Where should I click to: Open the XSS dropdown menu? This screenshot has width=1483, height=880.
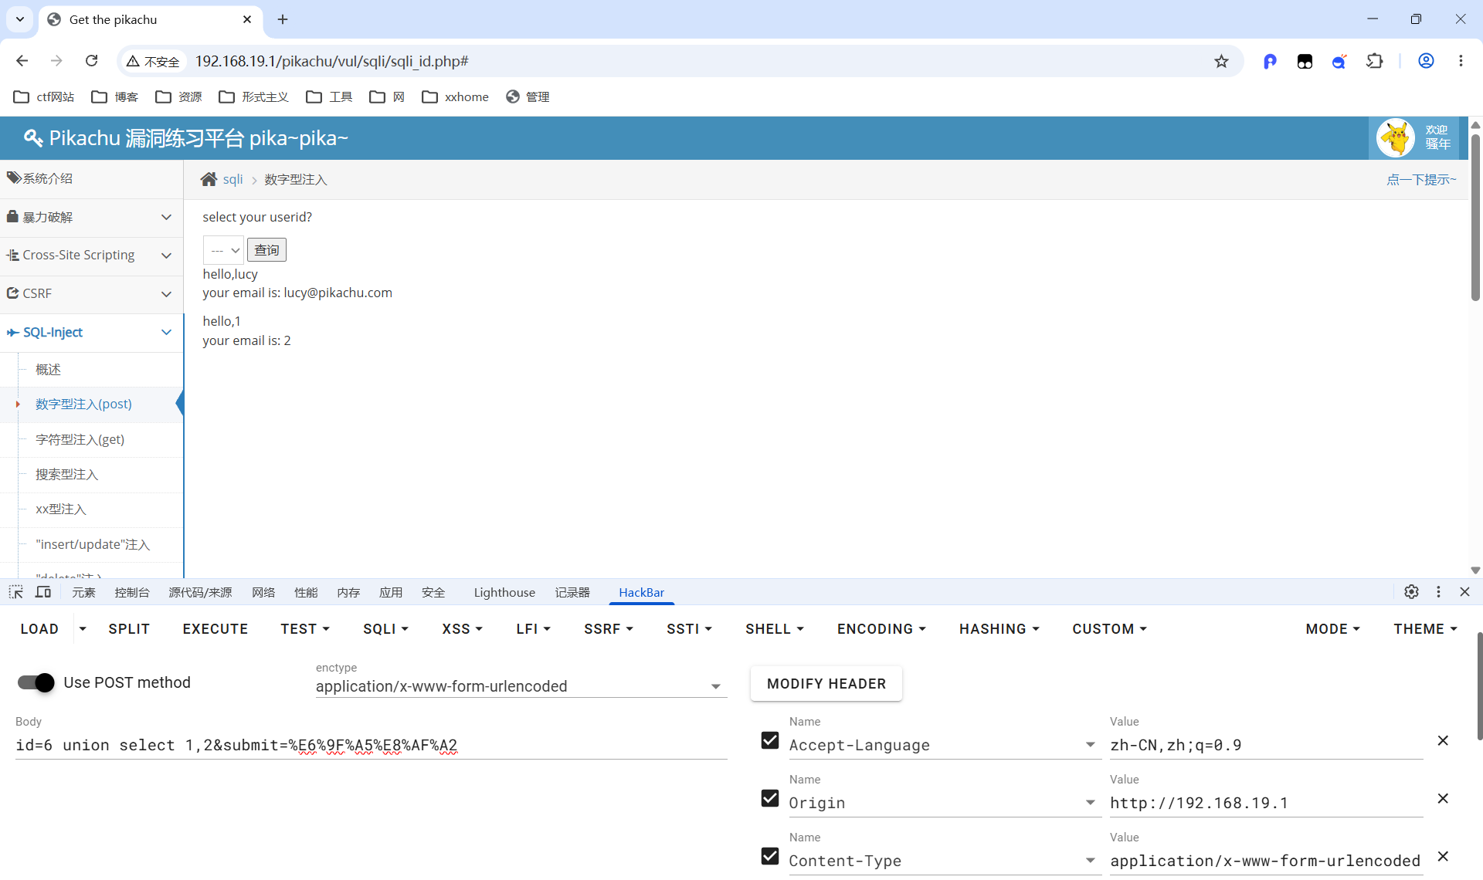pos(462,629)
